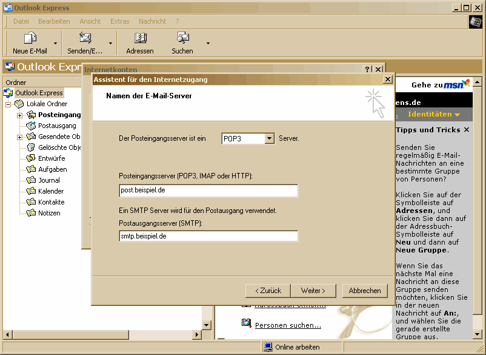Open the Nachricht menu

(x=152, y=21)
